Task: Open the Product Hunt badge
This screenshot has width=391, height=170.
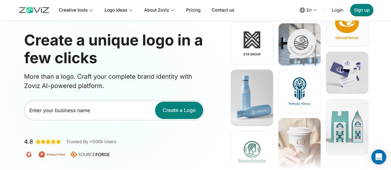Action: pyautogui.click(x=52, y=154)
